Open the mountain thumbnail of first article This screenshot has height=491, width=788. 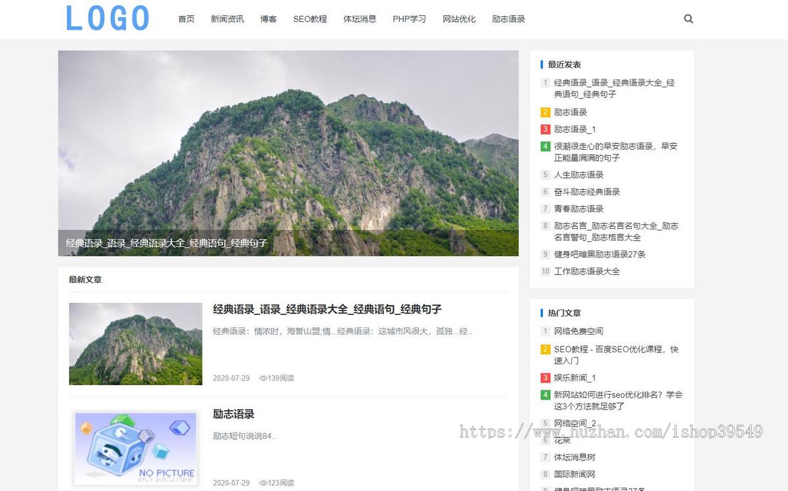[x=135, y=344]
